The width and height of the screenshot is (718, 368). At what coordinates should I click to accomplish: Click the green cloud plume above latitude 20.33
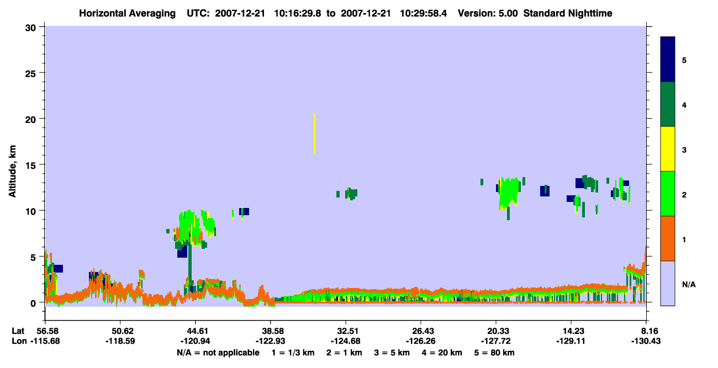point(509,193)
